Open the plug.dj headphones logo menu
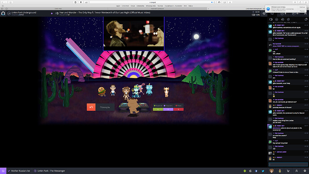Image resolution: width=309 pixels, height=174 pixels. click(3, 13)
